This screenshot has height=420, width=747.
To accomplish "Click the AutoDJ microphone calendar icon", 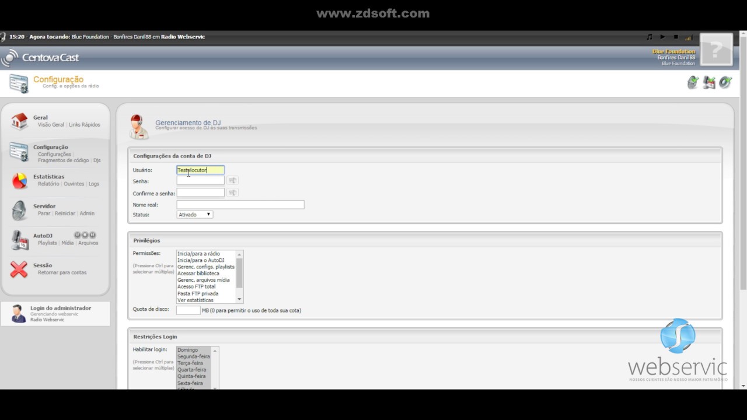I will [19, 240].
